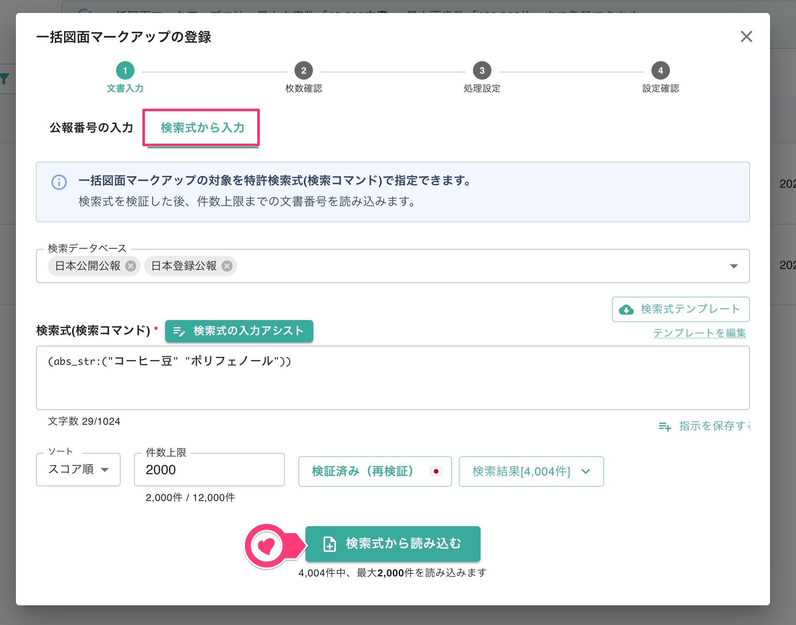This screenshot has width=796, height=625.
Task: Click the 設定確認 step label
Action: tap(661, 88)
